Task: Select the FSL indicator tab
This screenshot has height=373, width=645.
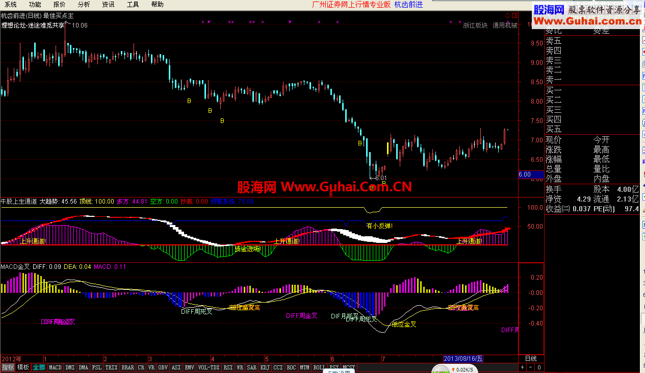Action: (x=97, y=367)
